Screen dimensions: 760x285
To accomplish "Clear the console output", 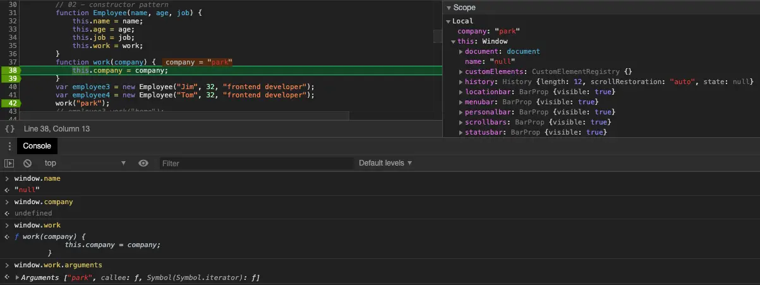I will tap(27, 163).
